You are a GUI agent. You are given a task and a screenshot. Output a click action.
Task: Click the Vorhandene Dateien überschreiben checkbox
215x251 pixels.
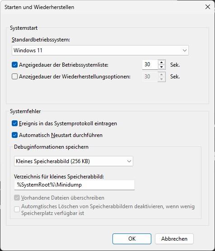click(x=17, y=198)
